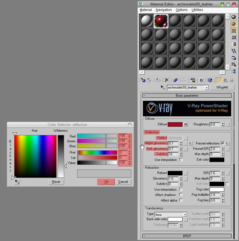Click Assign Material to Selection icon

158,80
